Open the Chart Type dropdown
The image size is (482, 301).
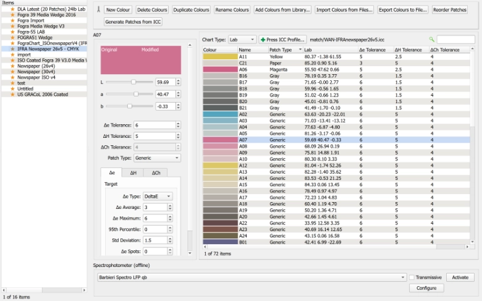[241, 40]
